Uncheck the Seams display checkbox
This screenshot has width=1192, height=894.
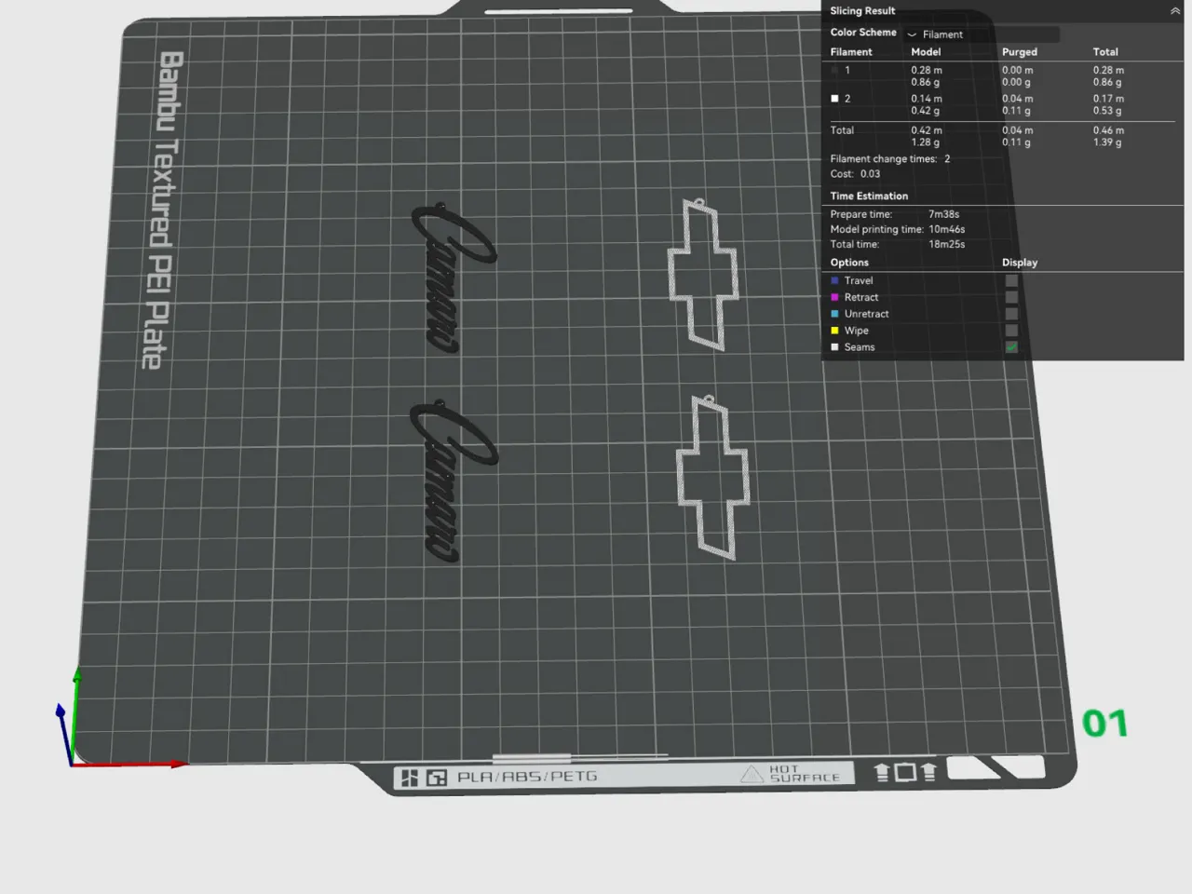click(x=1011, y=347)
